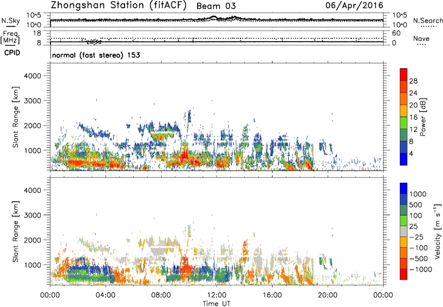Click the date '06/Apr/2016'

pos(354,6)
